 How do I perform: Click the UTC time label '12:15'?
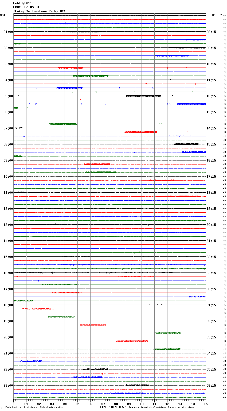pyautogui.click(x=211, y=96)
